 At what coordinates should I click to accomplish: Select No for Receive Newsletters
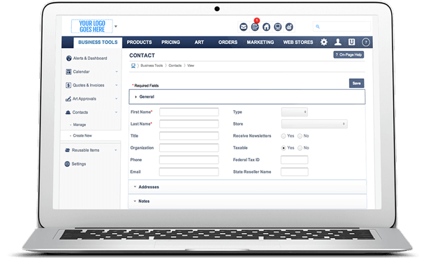click(300, 136)
